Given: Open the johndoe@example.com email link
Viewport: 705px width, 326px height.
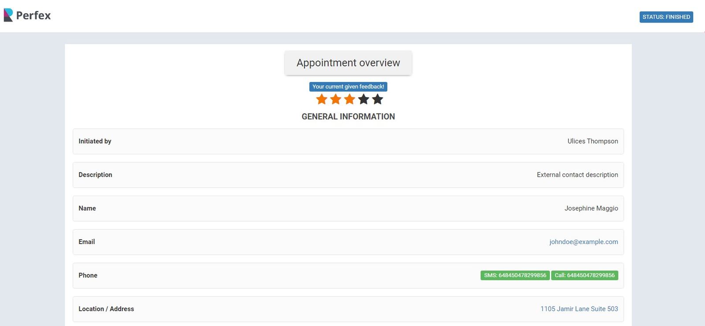Looking at the screenshot, I should pos(583,242).
